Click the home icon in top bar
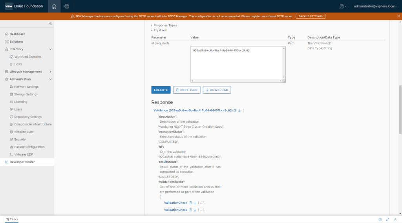The width and height of the screenshot is (402, 223). pos(54,6)
